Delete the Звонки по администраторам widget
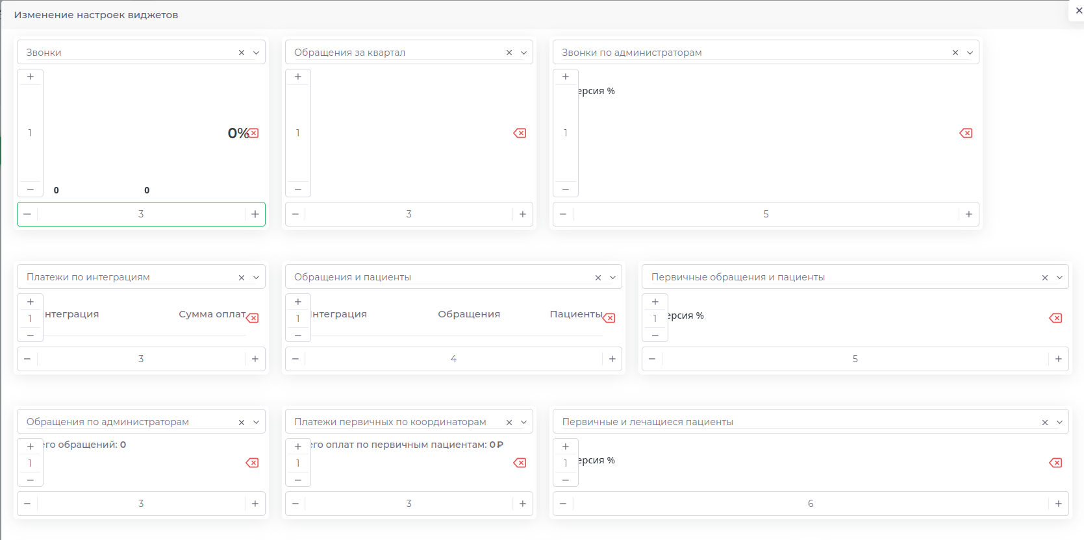 pyautogui.click(x=966, y=133)
